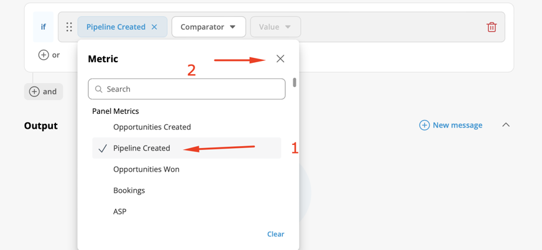Image resolution: width=542 pixels, height=250 pixels.
Task: Click the New message link
Action: pyautogui.click(x=457, y=125)
